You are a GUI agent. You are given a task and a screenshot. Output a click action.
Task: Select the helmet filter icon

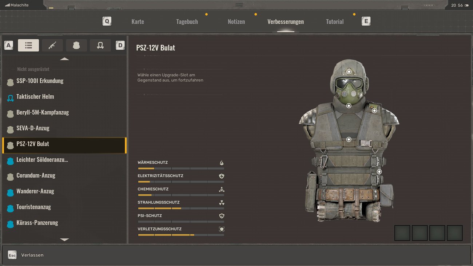tap(100, 45)
